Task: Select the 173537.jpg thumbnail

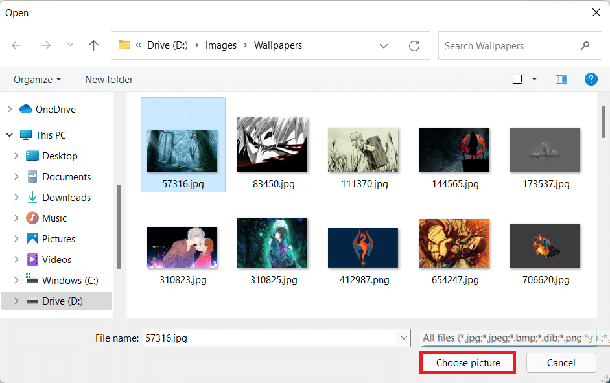Action: pyautogui.click(x=545, y=150)
